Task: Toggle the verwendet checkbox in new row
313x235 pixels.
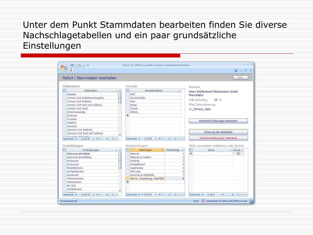Action: [x=238, y=154]
